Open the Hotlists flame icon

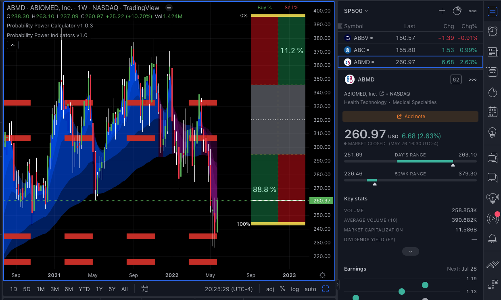[492, 92]
